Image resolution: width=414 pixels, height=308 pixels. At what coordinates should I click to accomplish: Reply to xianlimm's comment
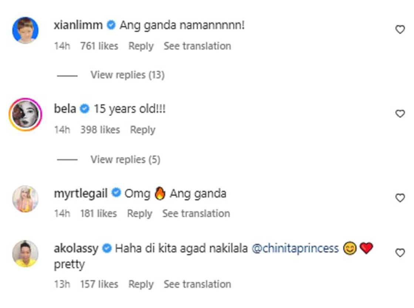(x=141, y=46)
